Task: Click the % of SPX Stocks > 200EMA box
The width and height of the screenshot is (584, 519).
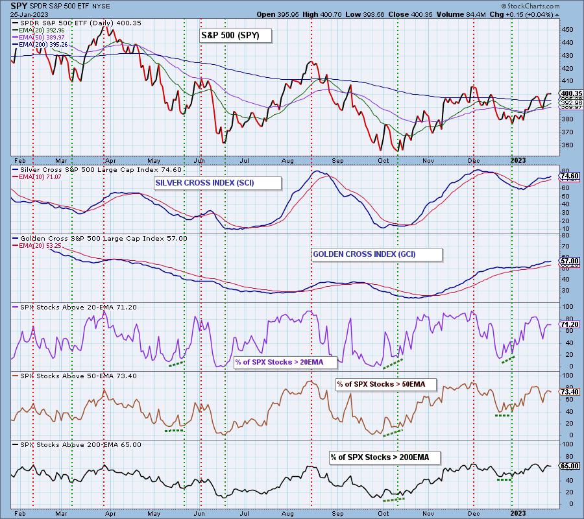Action: 385,457
